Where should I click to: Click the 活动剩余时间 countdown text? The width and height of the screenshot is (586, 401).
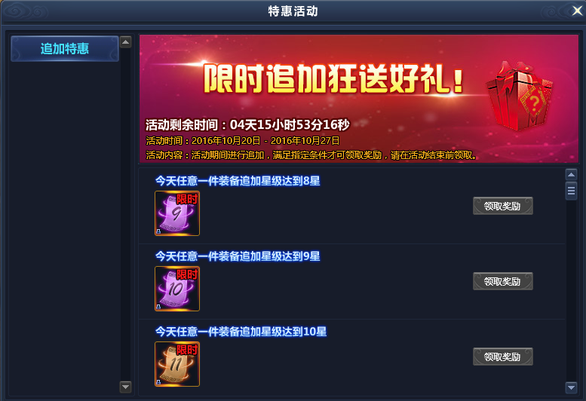[x=247, y=124]
